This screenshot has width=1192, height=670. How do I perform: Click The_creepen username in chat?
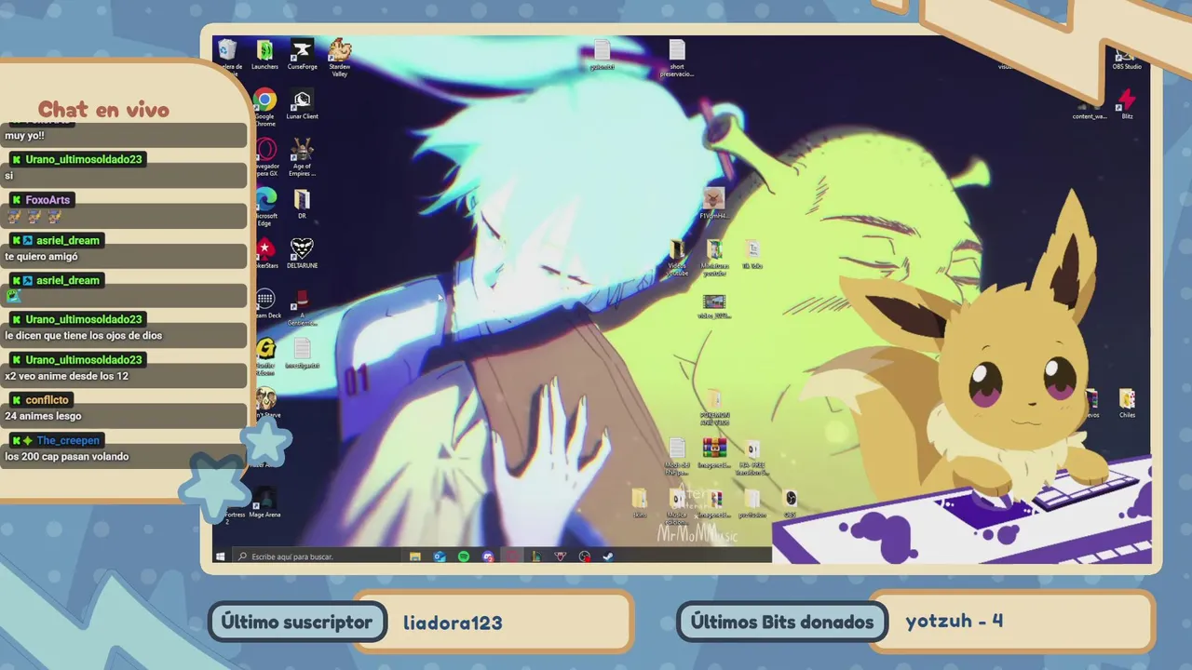(x=68, y=440)
